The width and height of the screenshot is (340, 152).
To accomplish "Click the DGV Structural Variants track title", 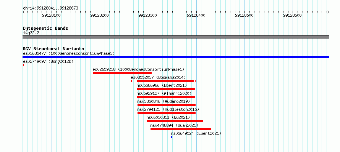I will coord(53,49).
